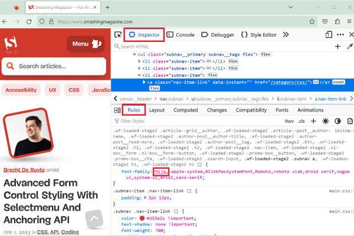Reload the current page

28,21
